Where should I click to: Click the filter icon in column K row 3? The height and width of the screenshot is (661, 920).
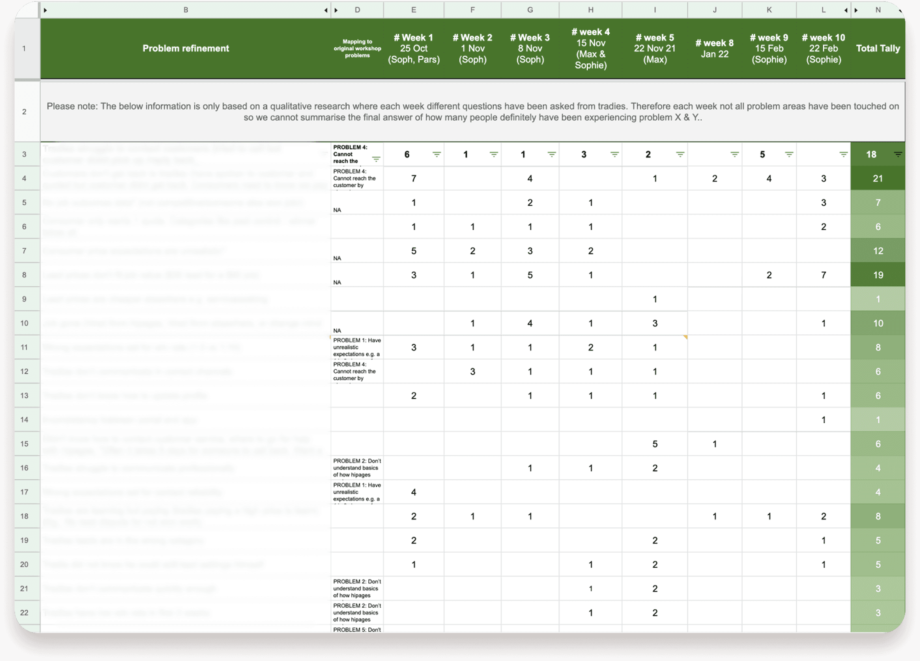(x=789, y=154)
